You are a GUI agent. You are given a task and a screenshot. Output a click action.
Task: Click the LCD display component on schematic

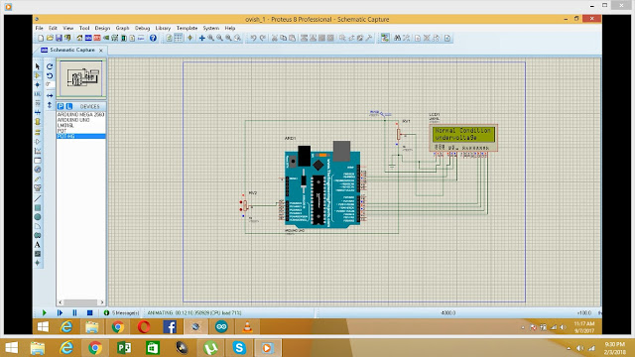tap(463, 138)
